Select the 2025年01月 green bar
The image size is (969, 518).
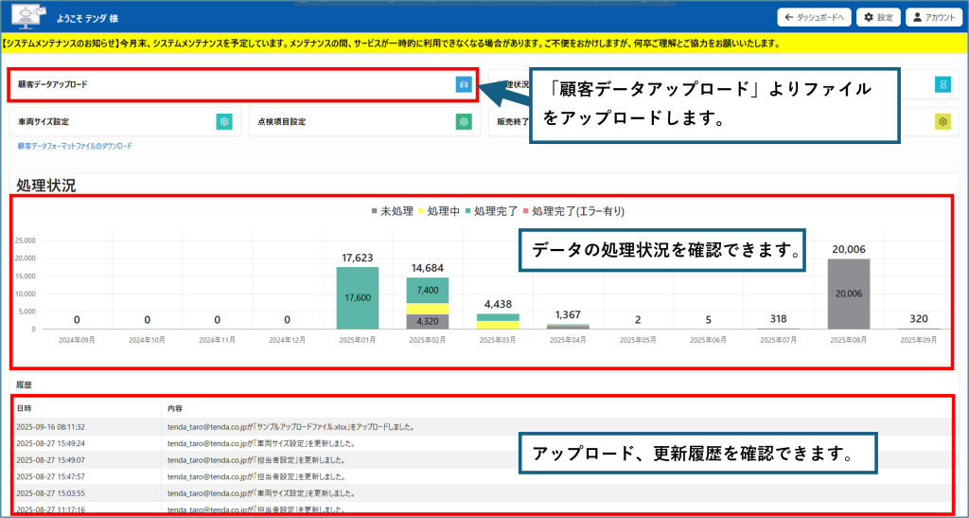coord(357,298)
